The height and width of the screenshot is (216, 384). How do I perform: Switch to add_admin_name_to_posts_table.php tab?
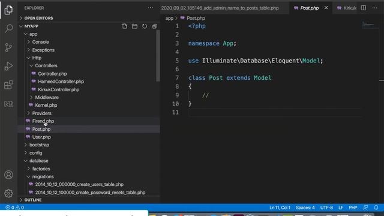(x=220, y=8)
